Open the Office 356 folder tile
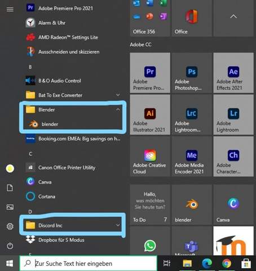The height and width of the screenshot is (271, 256). [x=150, y=18]
